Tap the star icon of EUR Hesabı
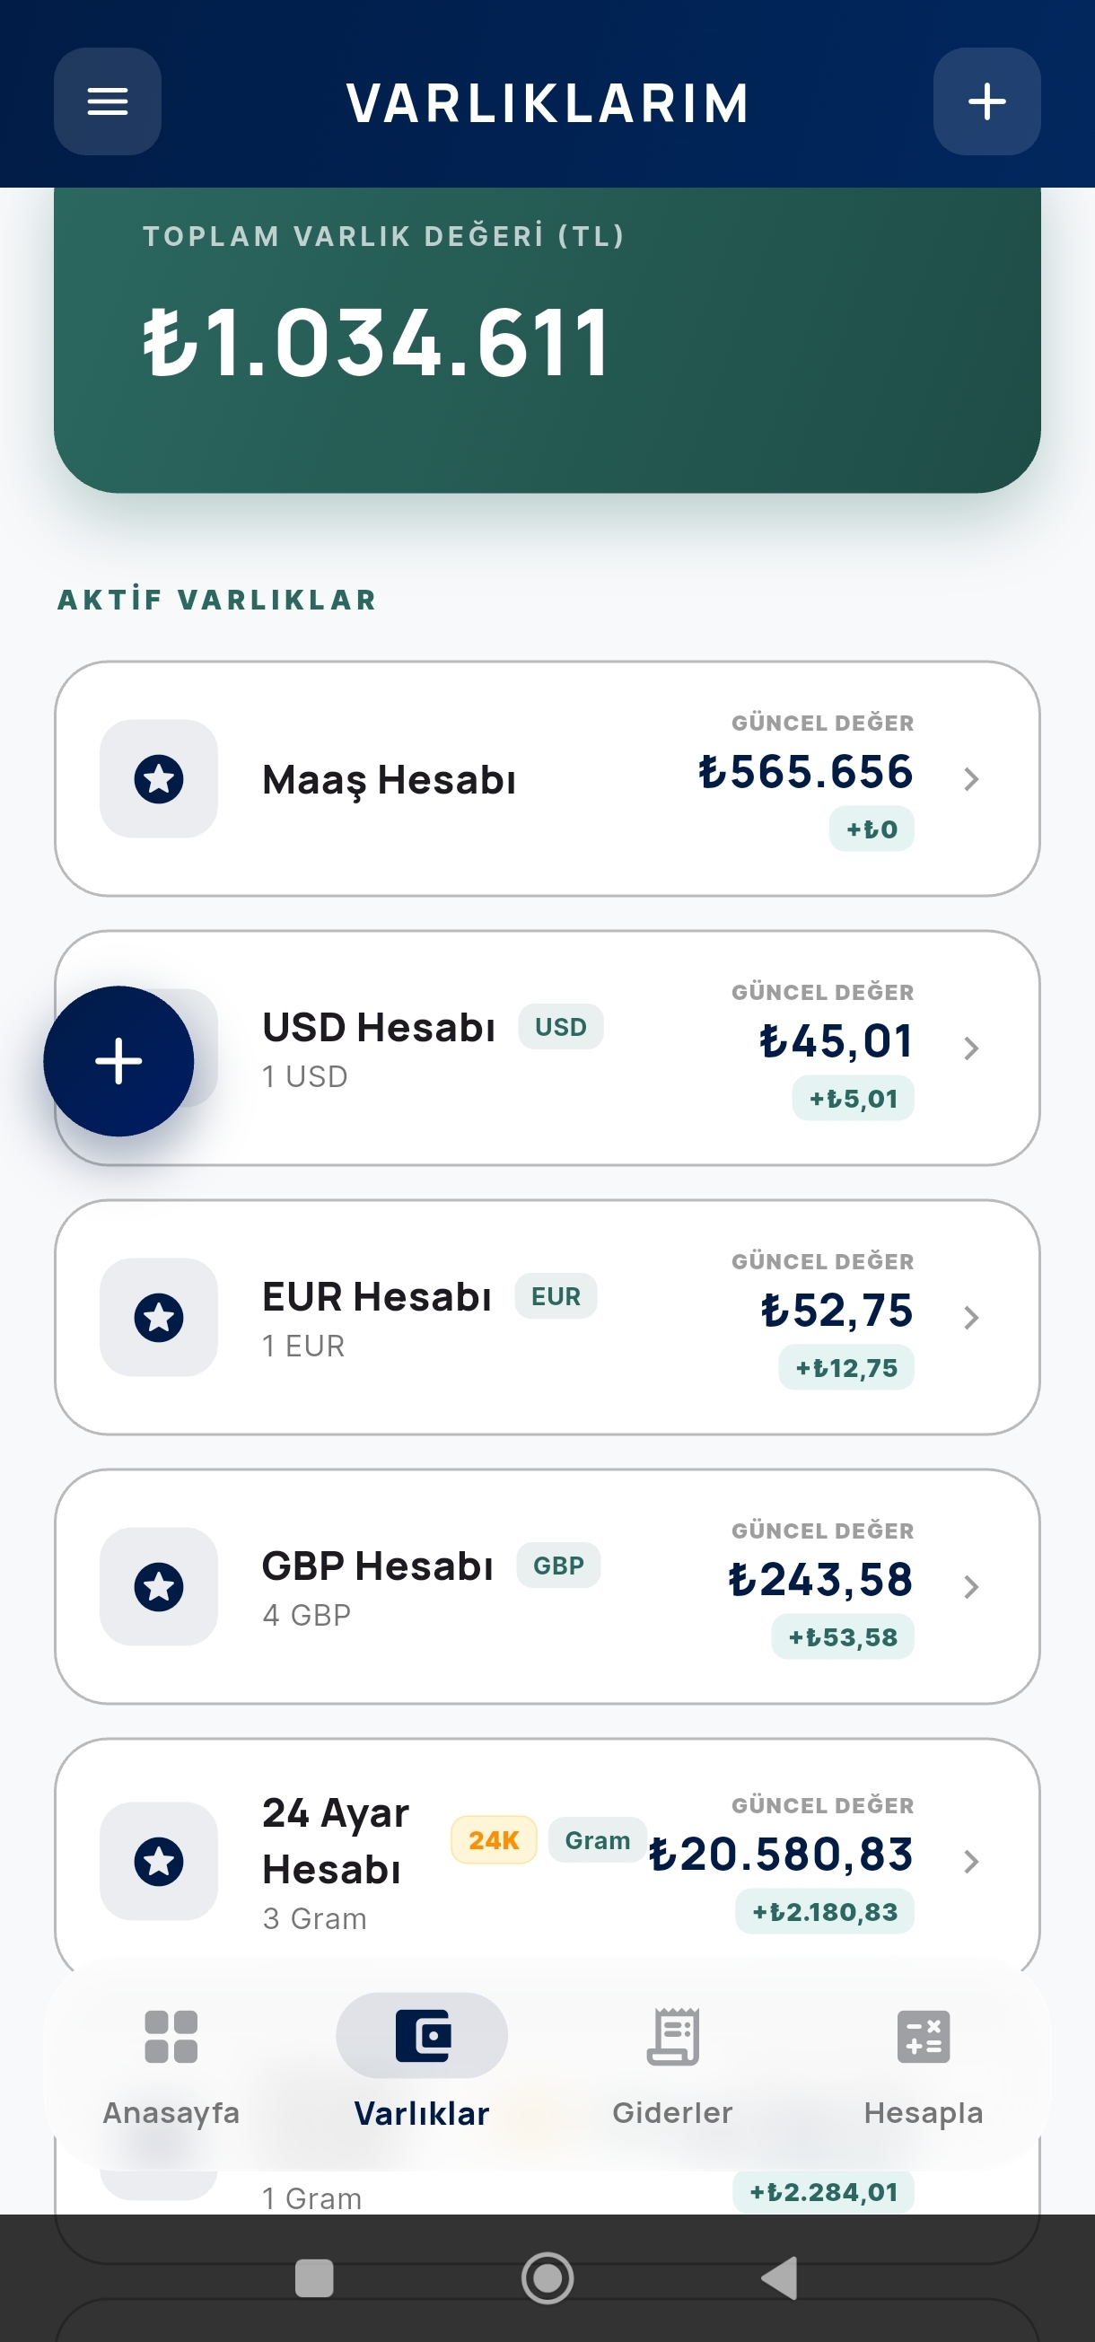The width and height of the screenshot is (1095, 2342). [x=159, y=1317]
